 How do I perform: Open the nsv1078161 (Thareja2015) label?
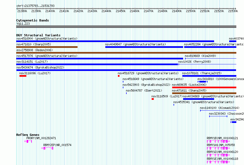point(202,73)
